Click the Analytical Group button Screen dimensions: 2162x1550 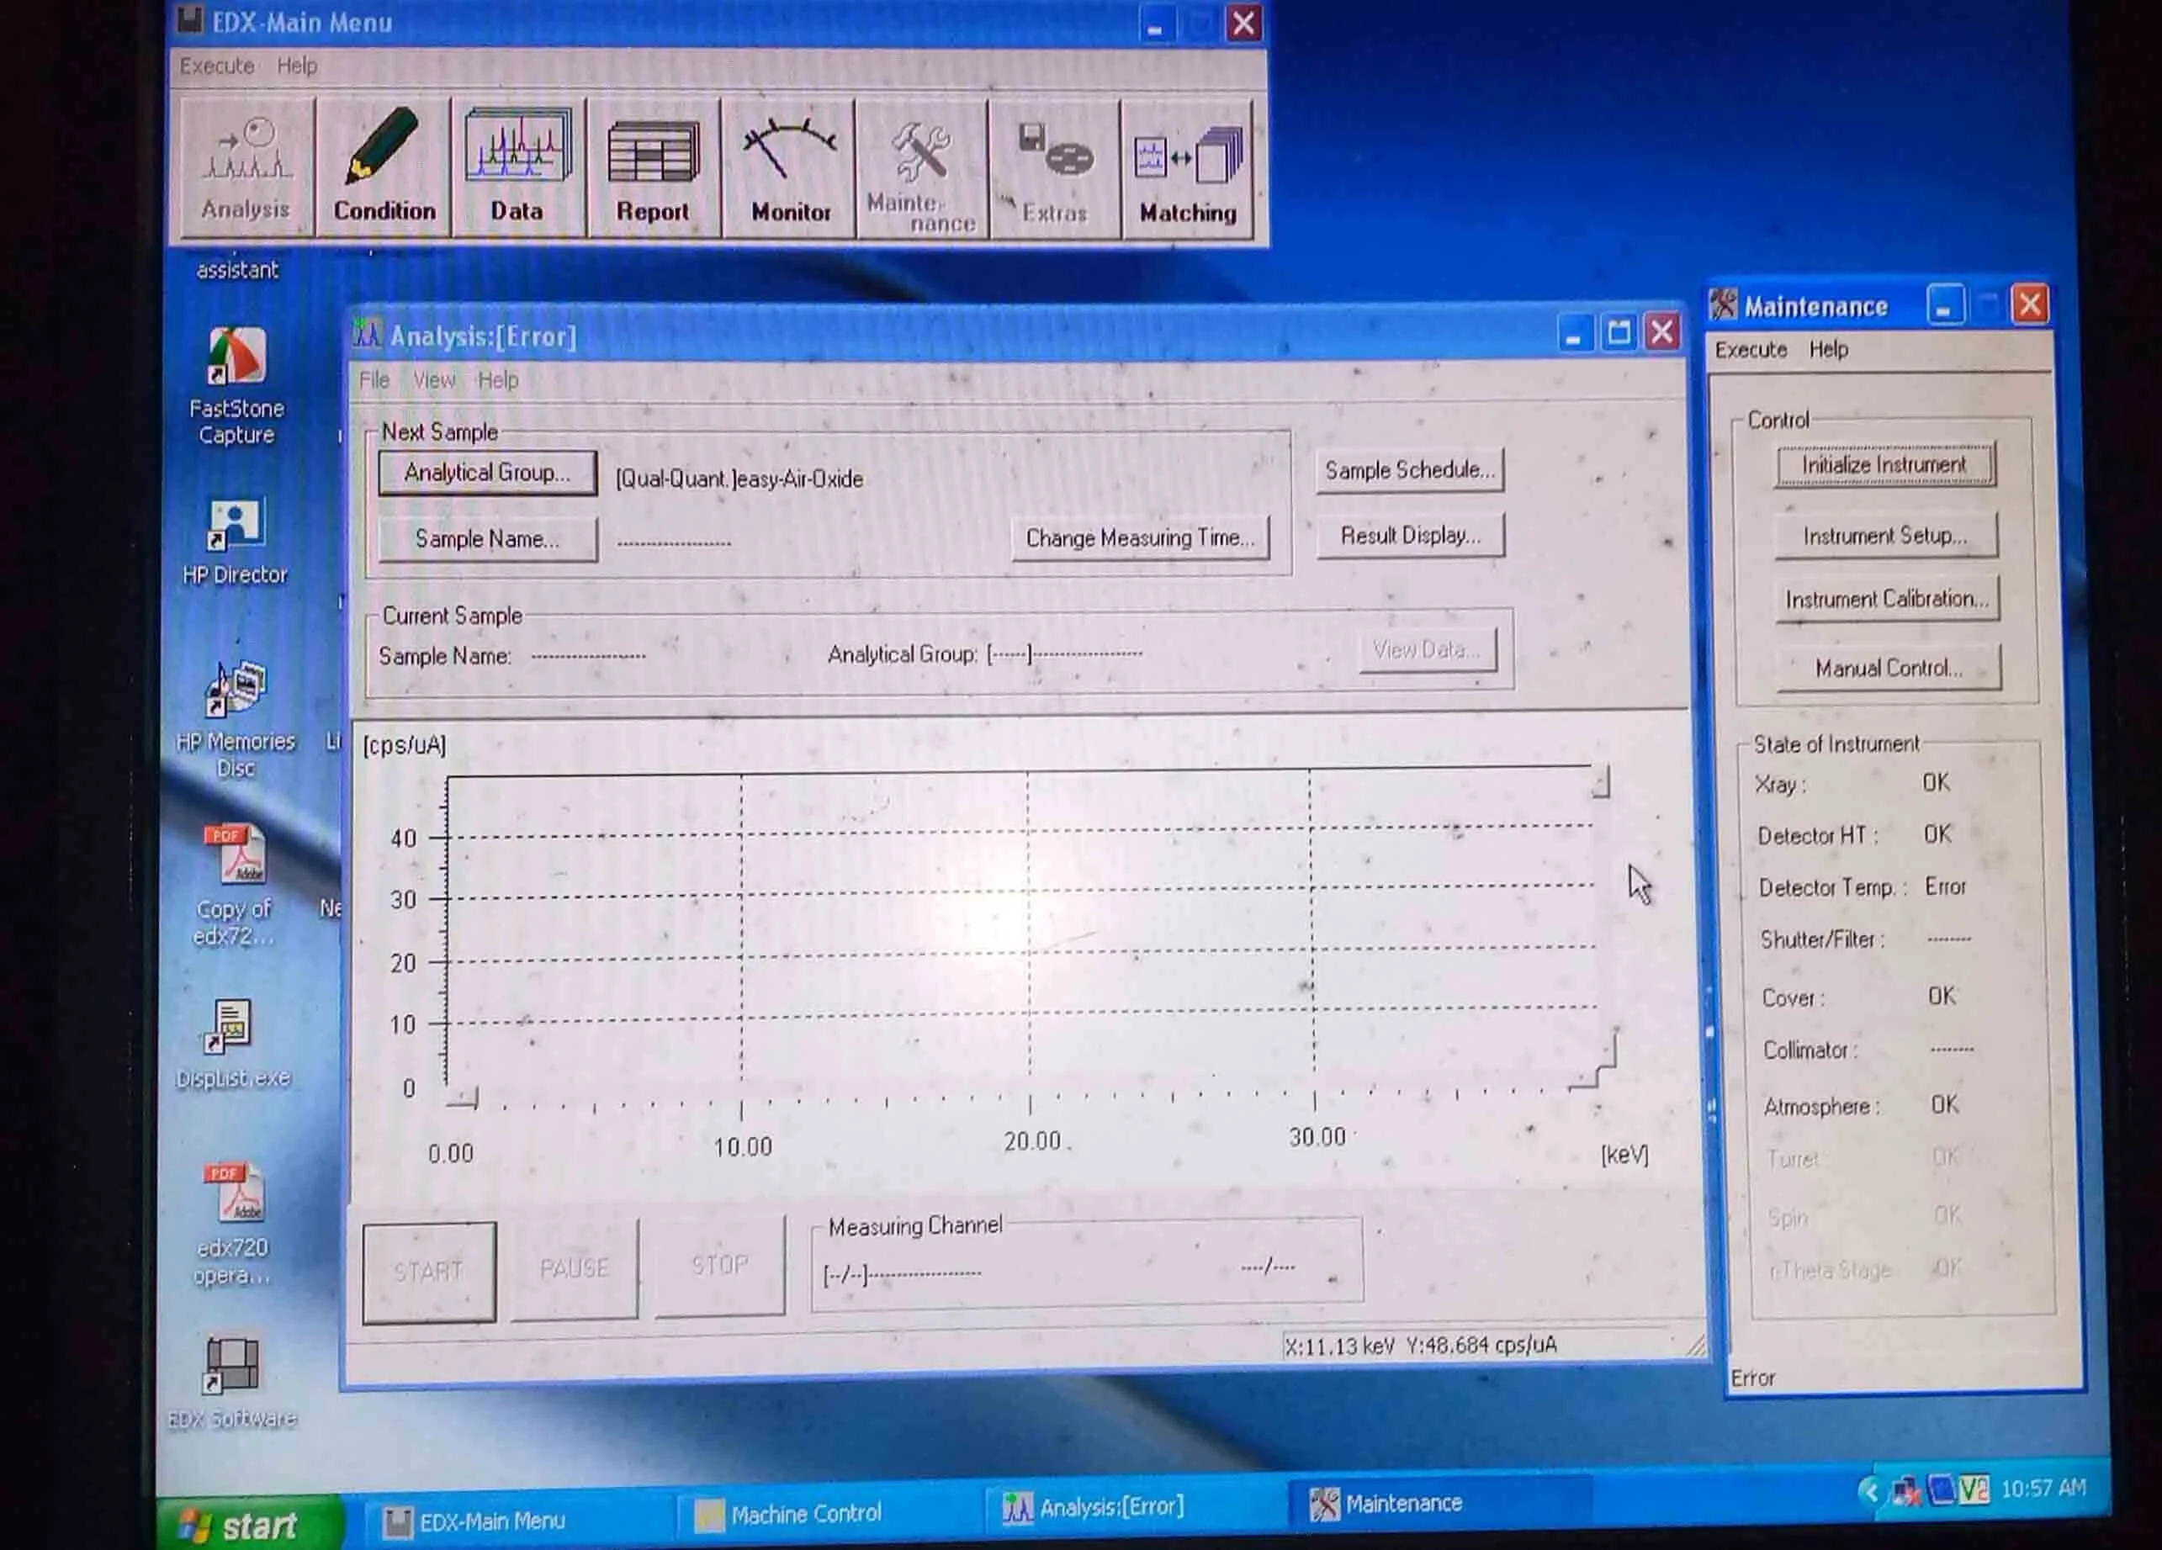(487, 473)
